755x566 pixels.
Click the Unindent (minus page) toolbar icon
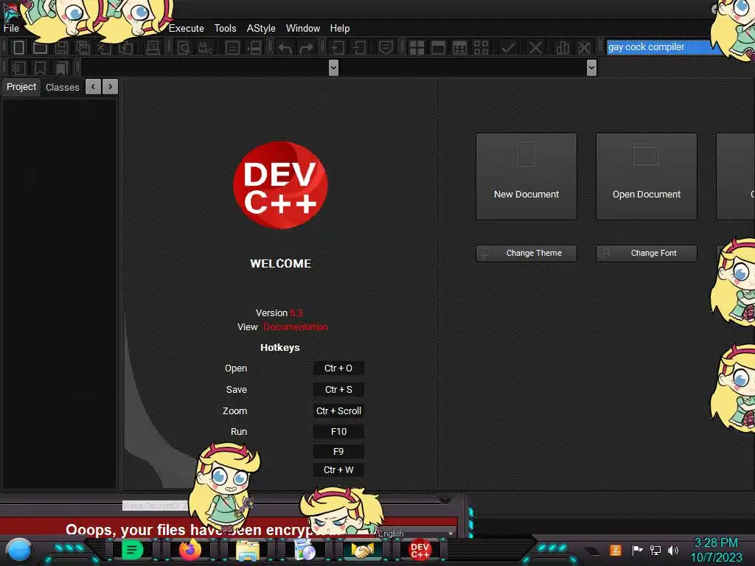(x=359, y=48)
